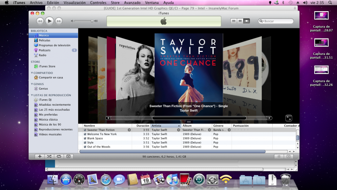Open the Archivo menu

click(36, 3)
